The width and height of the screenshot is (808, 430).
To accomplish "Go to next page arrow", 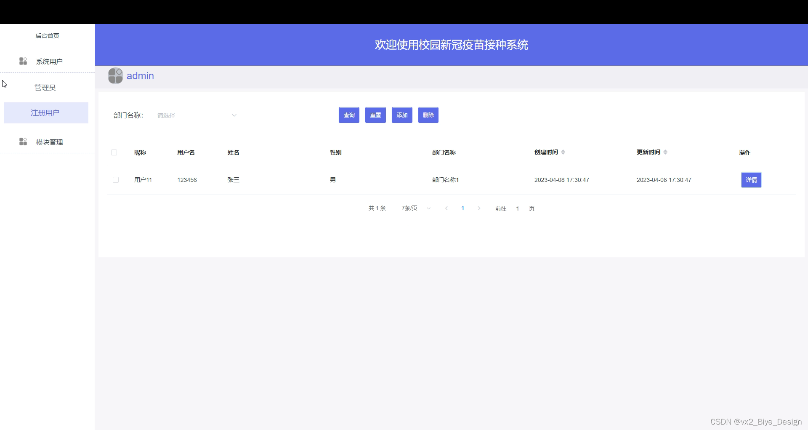I will coord(479,208).
